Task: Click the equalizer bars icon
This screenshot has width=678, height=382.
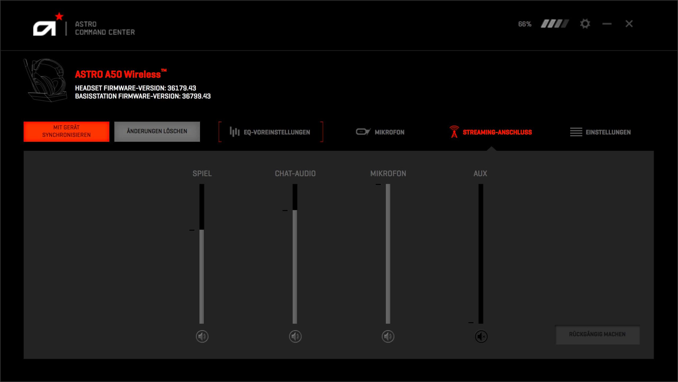Action: point(234,132)
